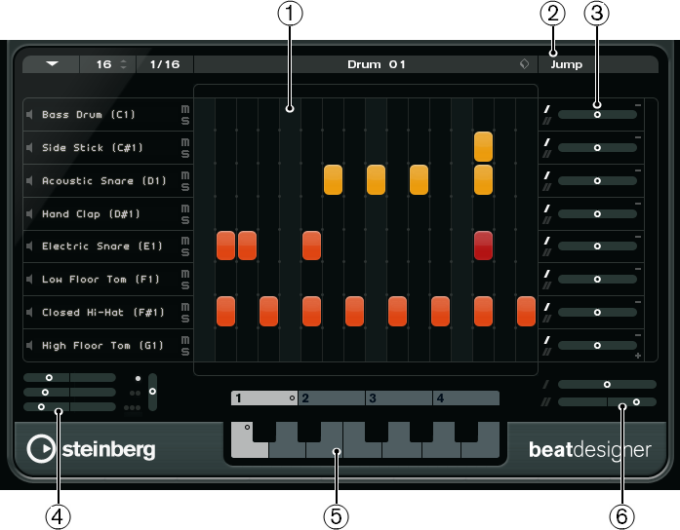The height and width of the screenshot is (530, 680).
Task: Open the 1/16 step resolution menu
Action: [165, 64]
